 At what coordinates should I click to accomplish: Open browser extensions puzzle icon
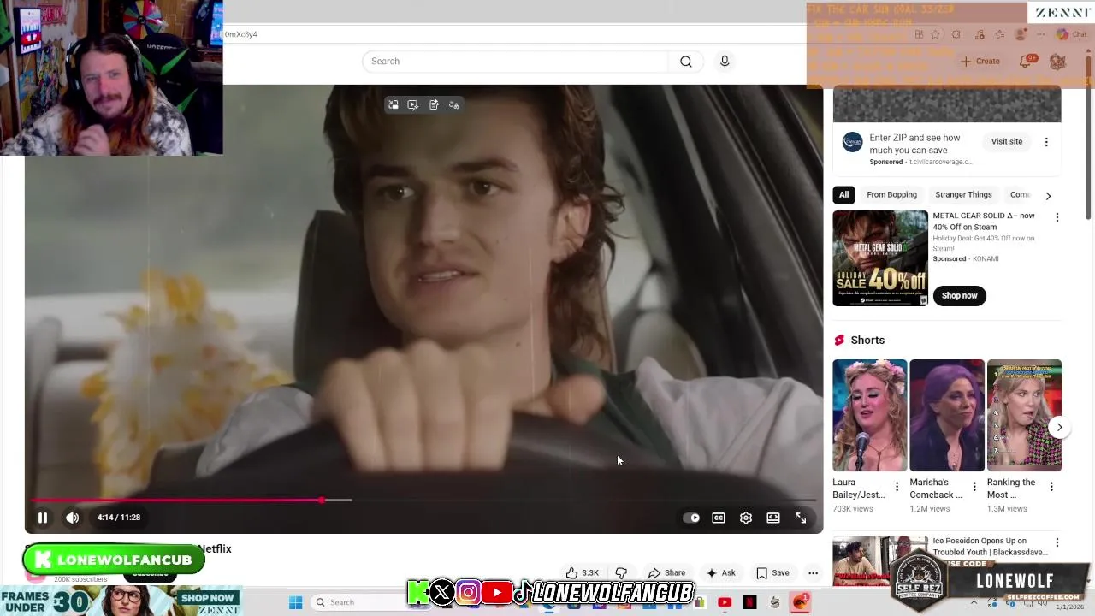click(x=956, y=34)
